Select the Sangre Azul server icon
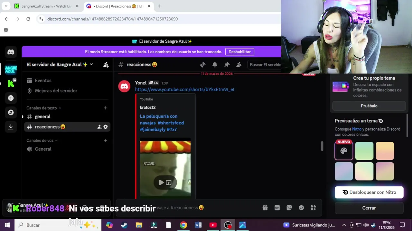This screenshot has height=231, width=412. tap(11, 69)
